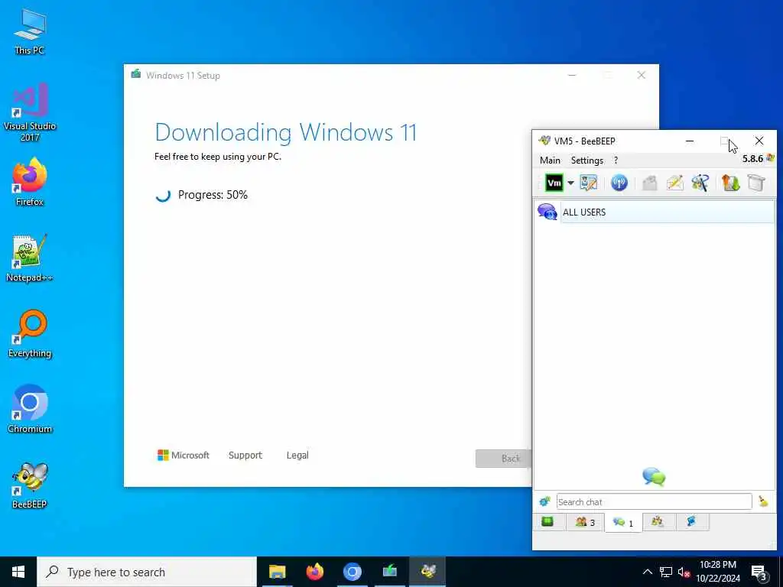This screenshot has width=783, height=587.
Task: Click the Everything search desktop shortcut
Action: tap(30, 334)
